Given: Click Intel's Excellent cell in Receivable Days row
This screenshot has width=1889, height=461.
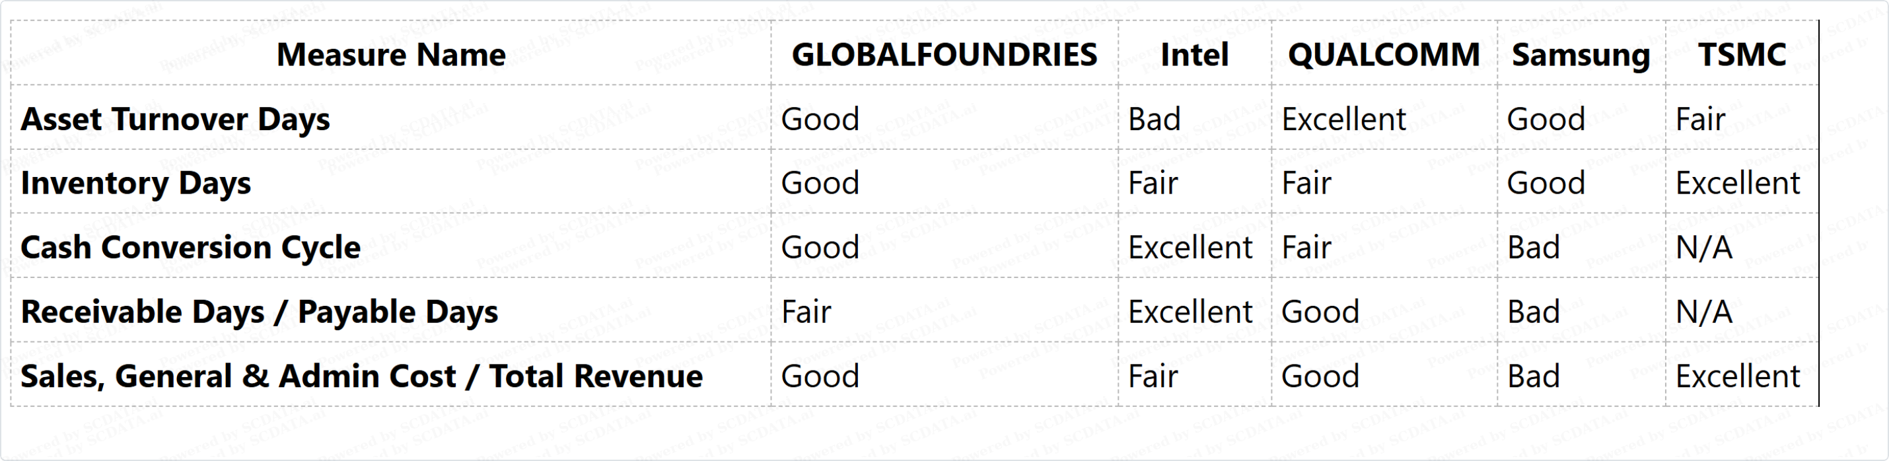Looking at the screenshot, I should coord(1190,312).
